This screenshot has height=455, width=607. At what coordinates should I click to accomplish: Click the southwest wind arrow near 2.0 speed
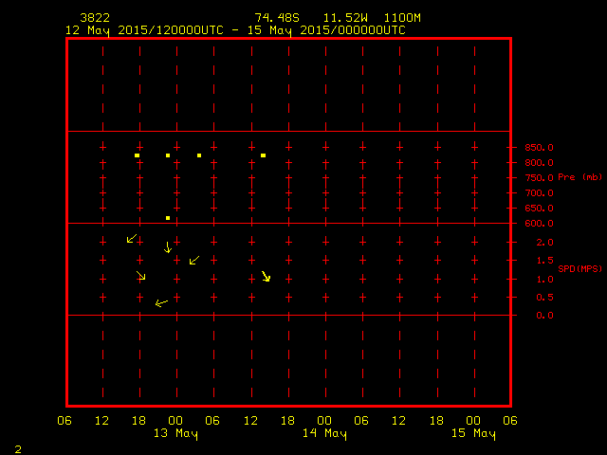[x=132, y=238]
